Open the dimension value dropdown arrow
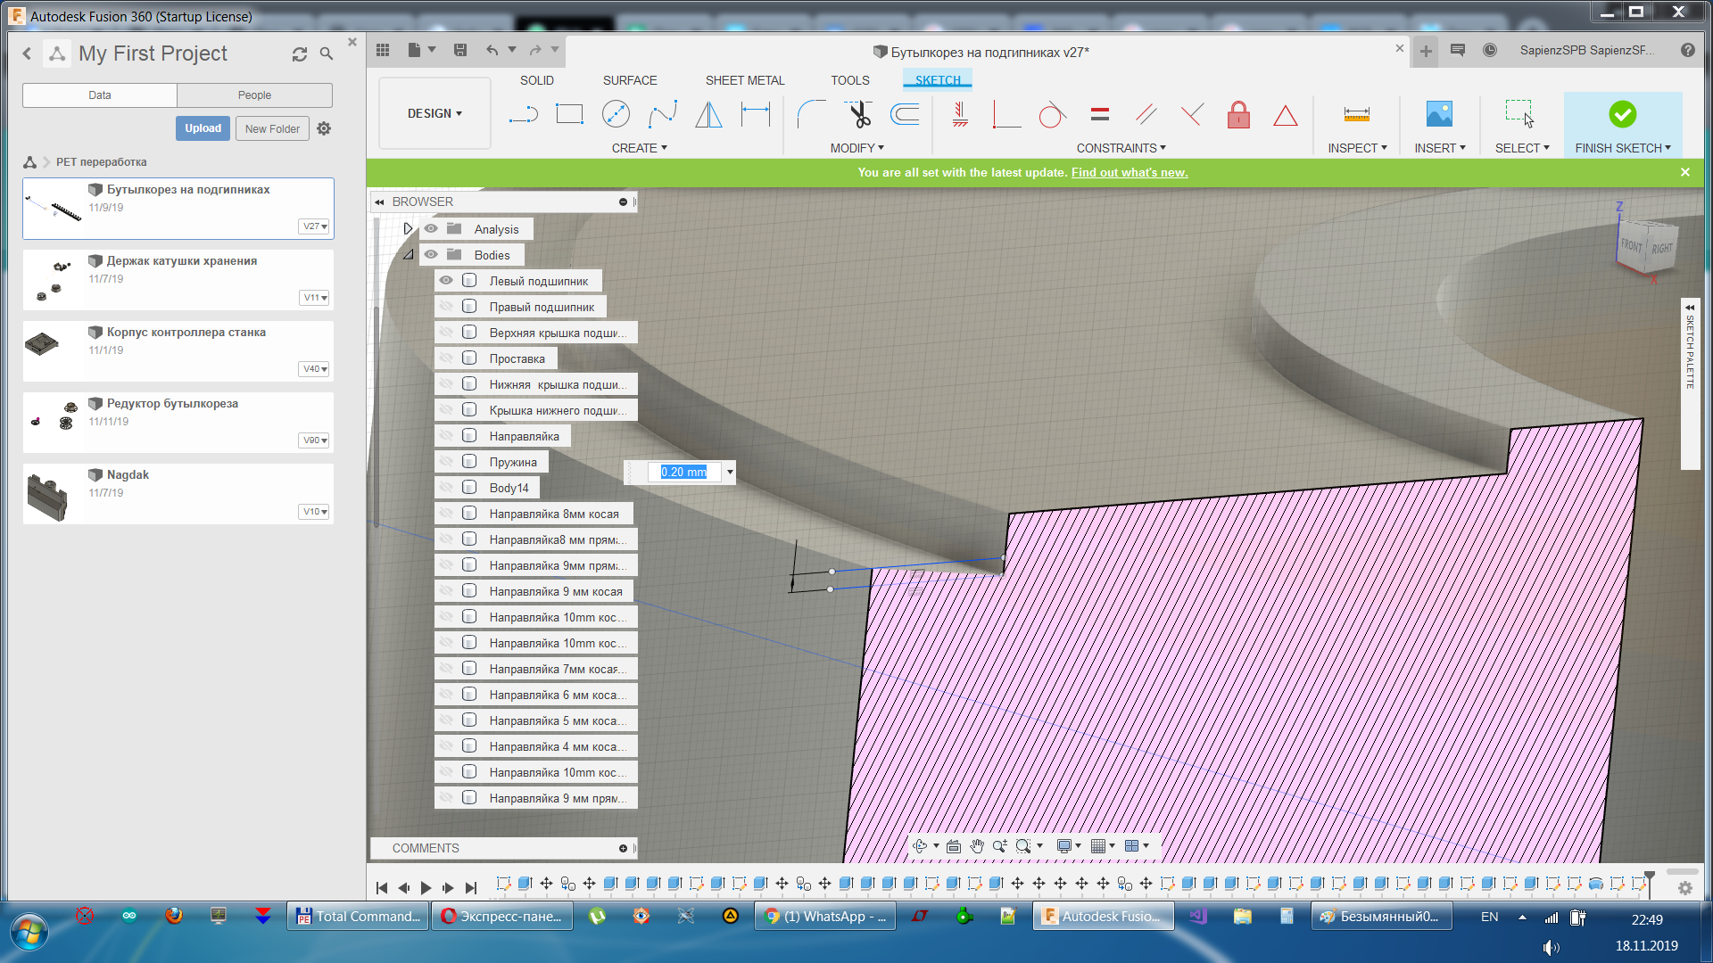1713x963 pixels. [730, 473]
